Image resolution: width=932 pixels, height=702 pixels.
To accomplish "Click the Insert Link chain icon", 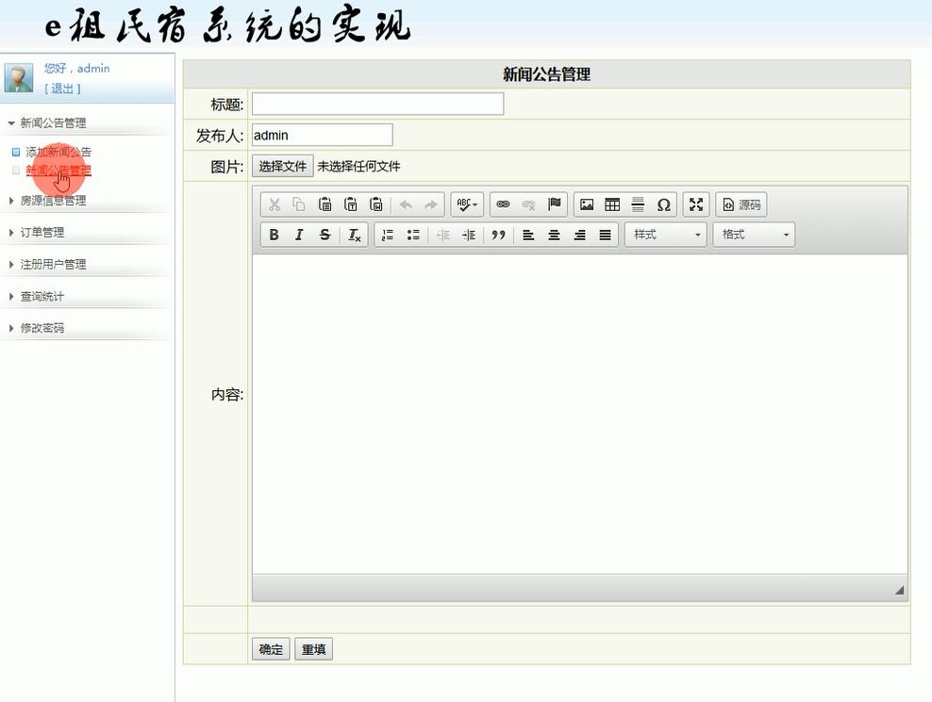I will click(x=503, y=204).
